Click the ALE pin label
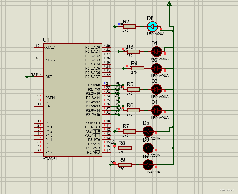The height and width of the screenshot is (194, 238). [49, 102]
